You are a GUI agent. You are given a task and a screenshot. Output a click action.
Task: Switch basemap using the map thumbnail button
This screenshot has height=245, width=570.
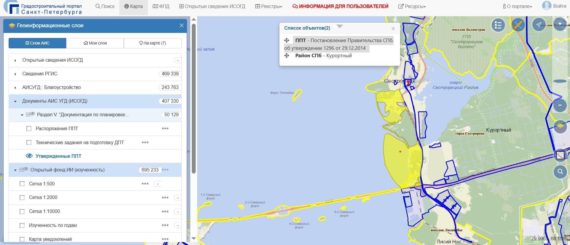(560, 155)
